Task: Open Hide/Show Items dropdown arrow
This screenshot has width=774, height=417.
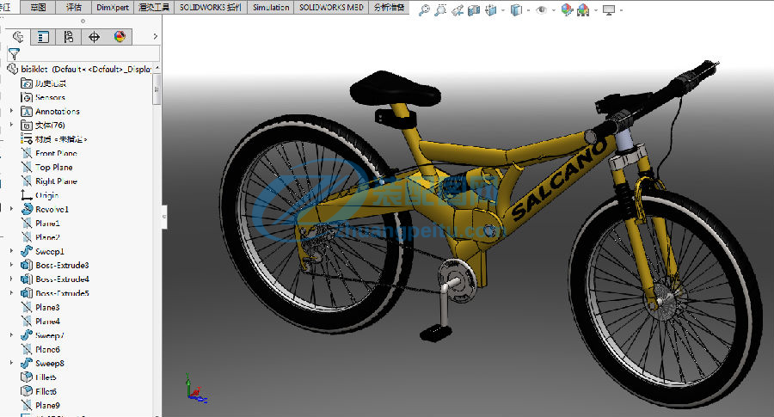Action: pyautogui.click(x=553, y=10)
